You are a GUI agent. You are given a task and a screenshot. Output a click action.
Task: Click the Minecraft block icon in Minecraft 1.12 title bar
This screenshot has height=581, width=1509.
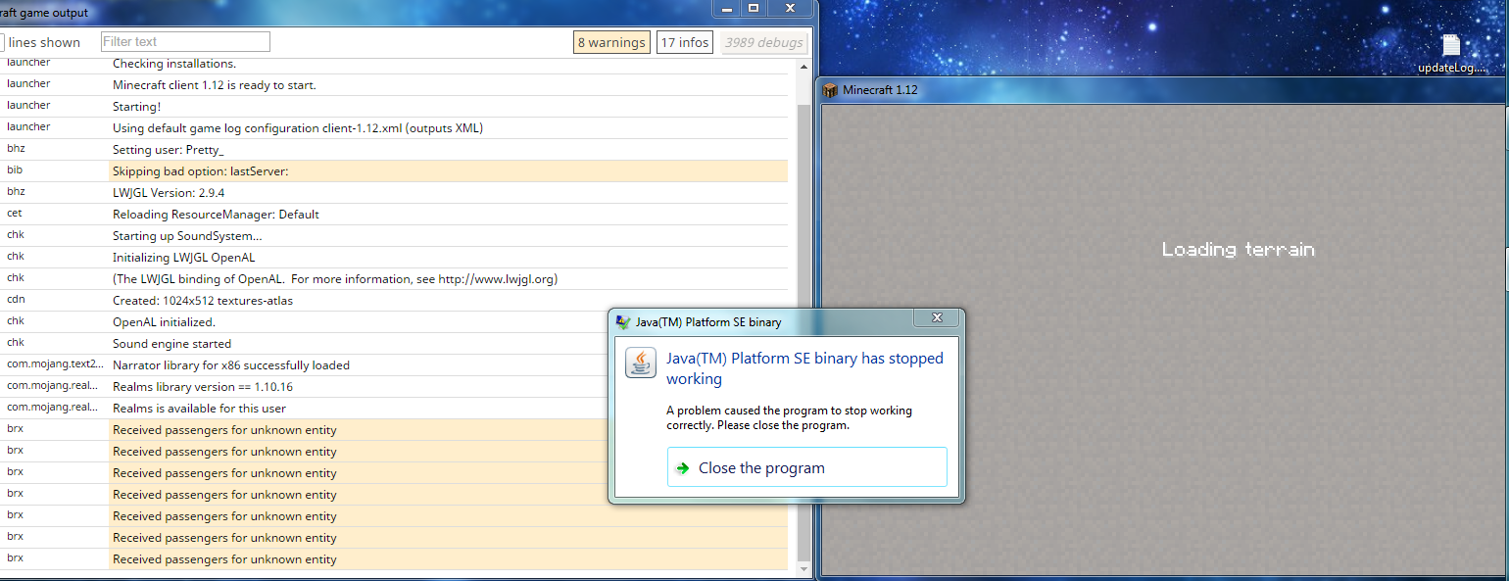(x=830, y=90)
